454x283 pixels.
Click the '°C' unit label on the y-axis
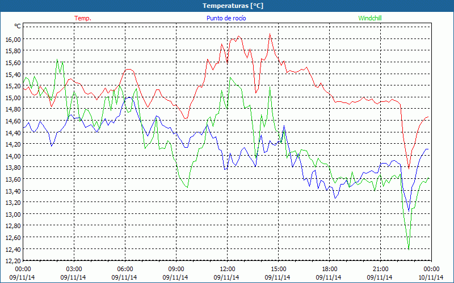tap(18, 26)
